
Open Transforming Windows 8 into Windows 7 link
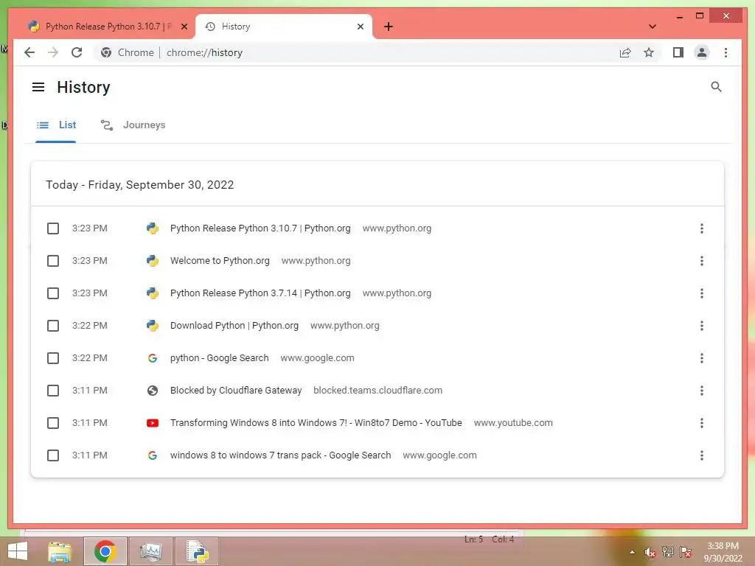coord(316,423)
